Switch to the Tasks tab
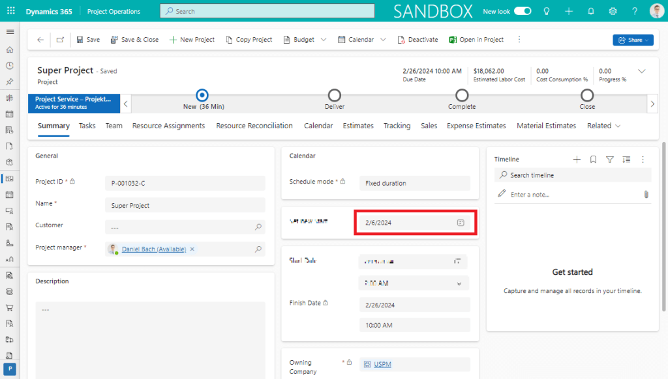Viewport: 668px width, 379px height. pos(87,126)
